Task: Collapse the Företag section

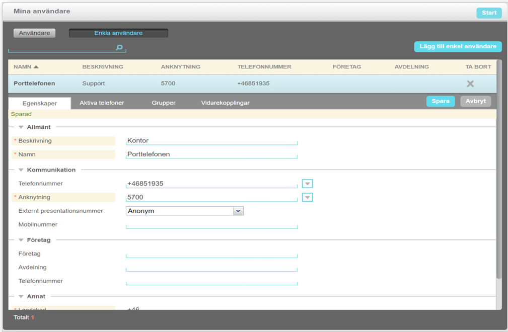Action: (x=21, y=240)
